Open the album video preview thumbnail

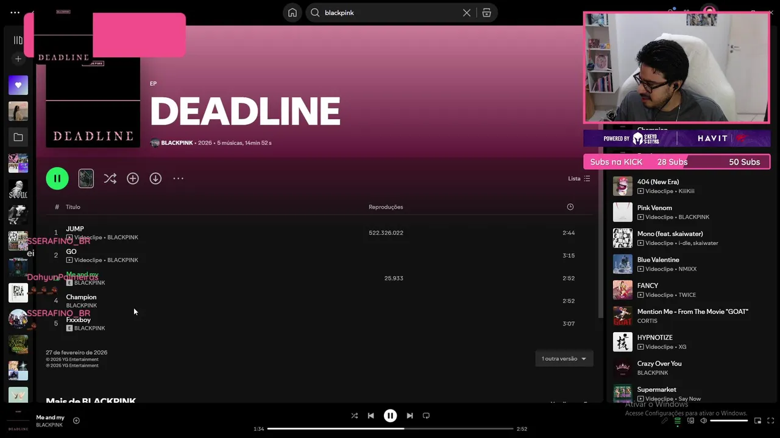coord(86,178)
